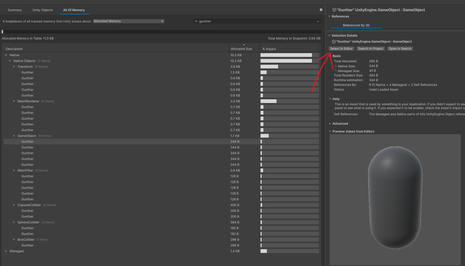465x266 pixels.
Task: Sort the table by Allocated Size
Action: 241,48
